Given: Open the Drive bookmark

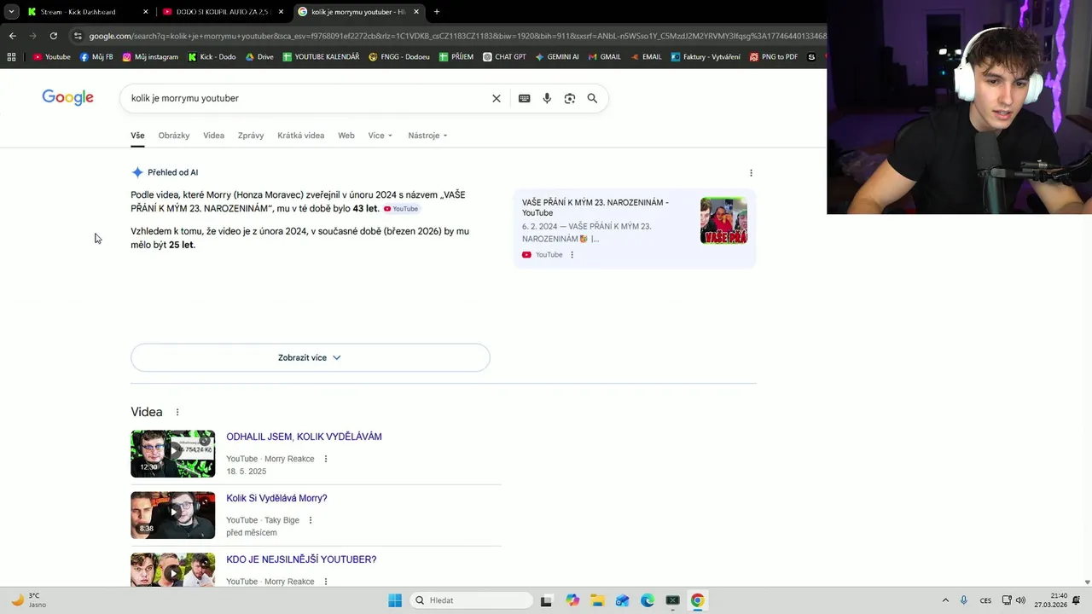Looking at the screenshot, I should [x=259, y=57].
